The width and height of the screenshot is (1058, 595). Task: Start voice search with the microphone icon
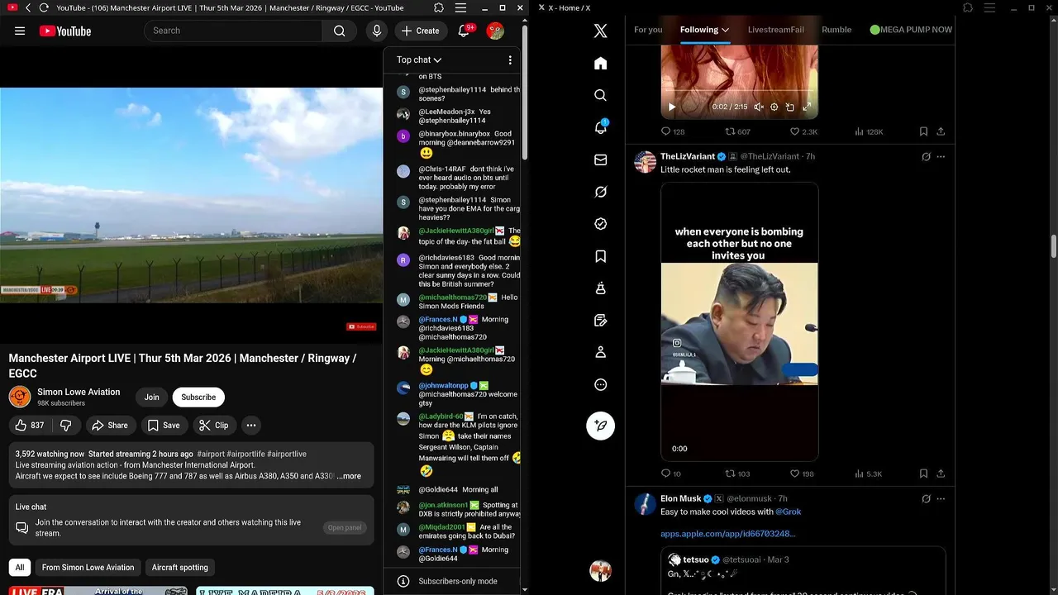(377, 31)
